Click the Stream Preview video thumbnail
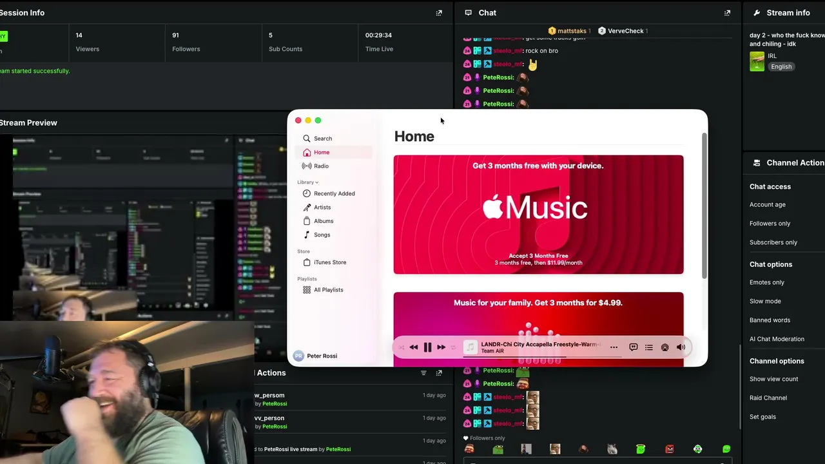This screenshot has height=464, width=825. 142,229
